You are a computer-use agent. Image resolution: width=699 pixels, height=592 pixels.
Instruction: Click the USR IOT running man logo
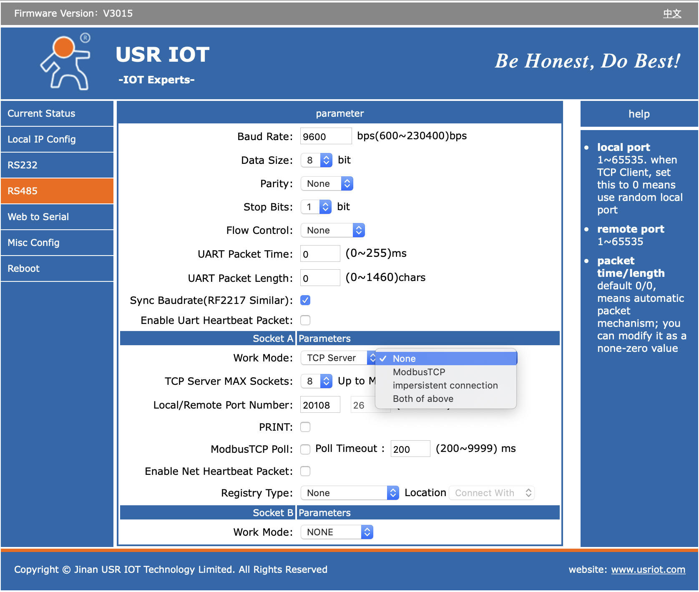point(65,61)
